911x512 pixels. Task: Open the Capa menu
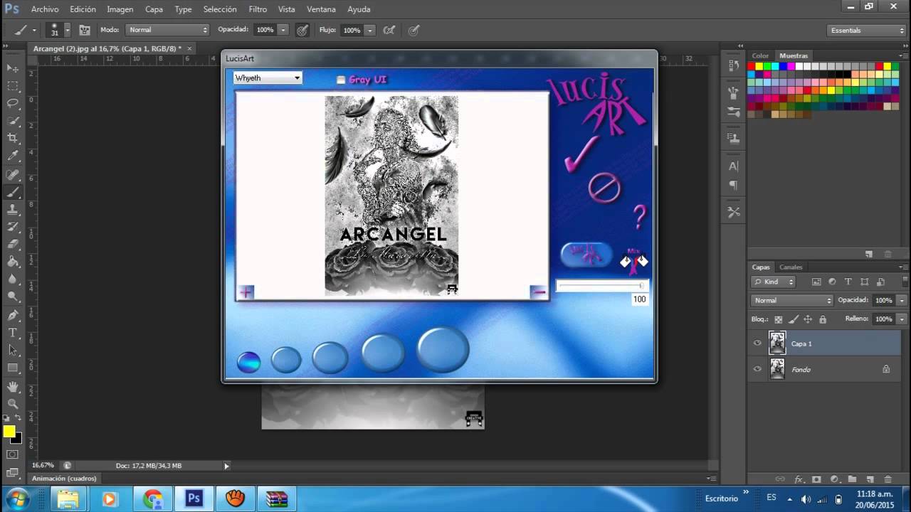tap(154, 9)
